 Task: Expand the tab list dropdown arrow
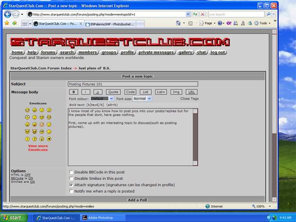click(x=30, y=24)
